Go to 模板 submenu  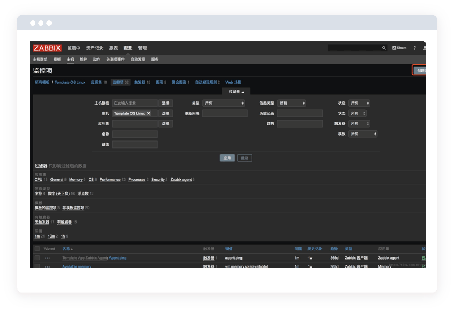[57, 60]
